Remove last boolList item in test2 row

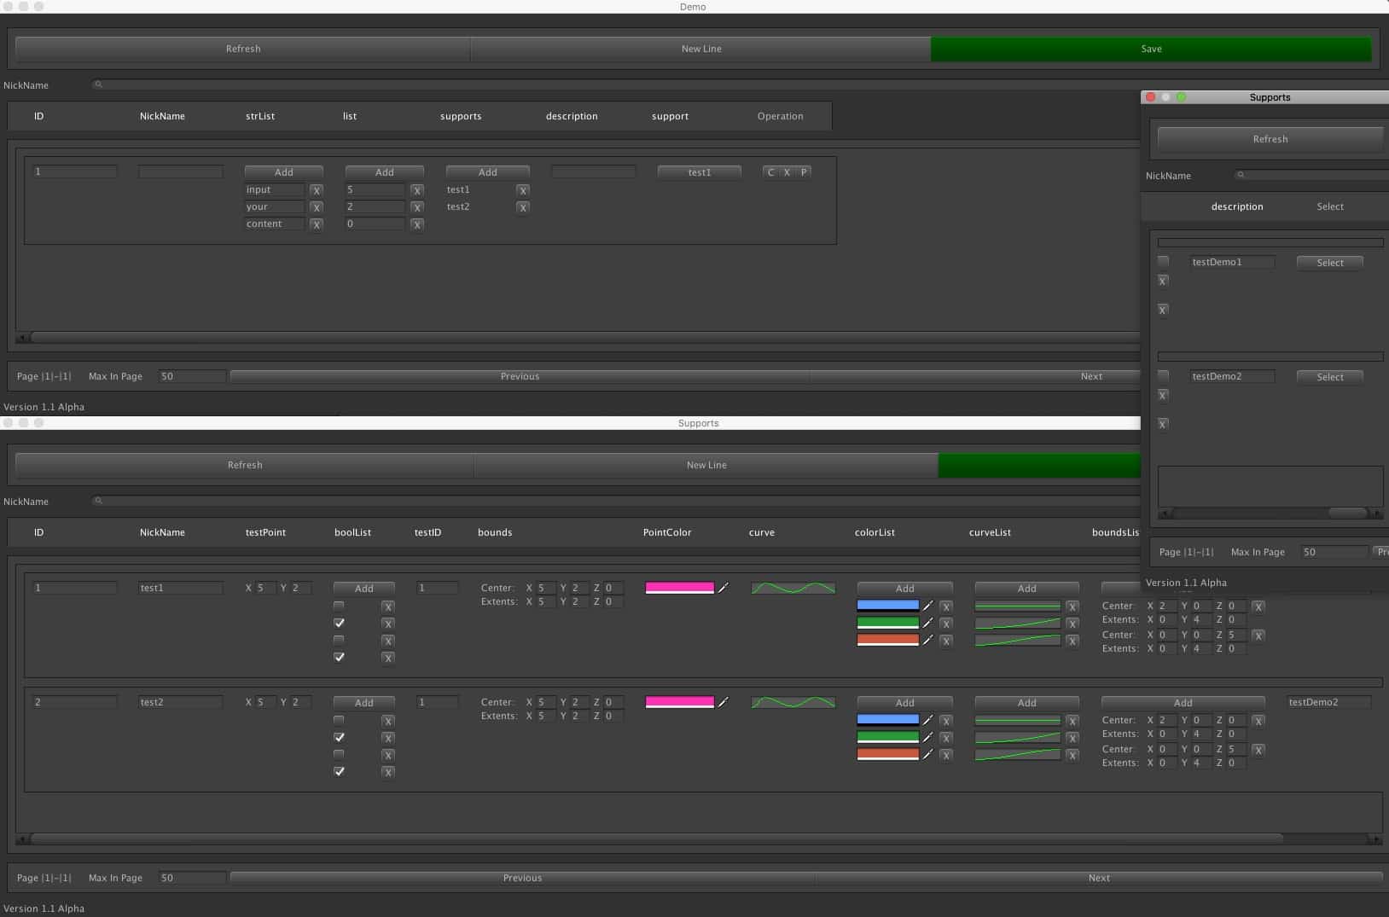388,772
